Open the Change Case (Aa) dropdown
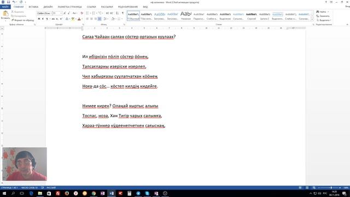This screenshot has width=350, height=197. click(x=75, y=13)
